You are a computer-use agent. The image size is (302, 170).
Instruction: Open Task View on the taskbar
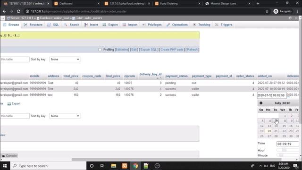point(102,166)
